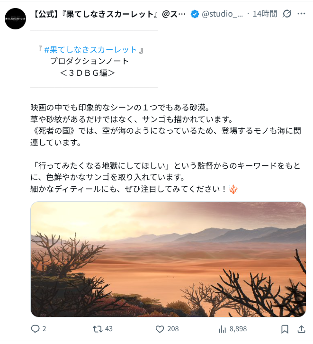Like the post with heart icon
This screenshot has height=344, width=313.
pos(160,329)
